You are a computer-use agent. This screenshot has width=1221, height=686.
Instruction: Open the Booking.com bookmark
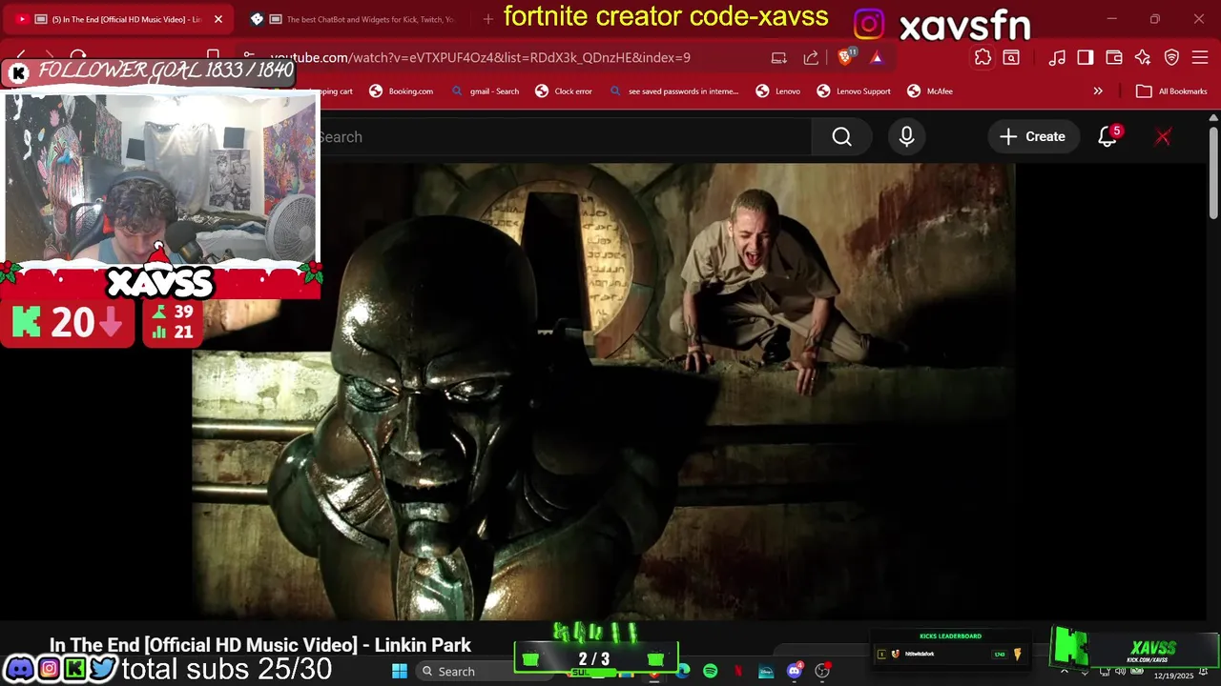tap(402, 91)
